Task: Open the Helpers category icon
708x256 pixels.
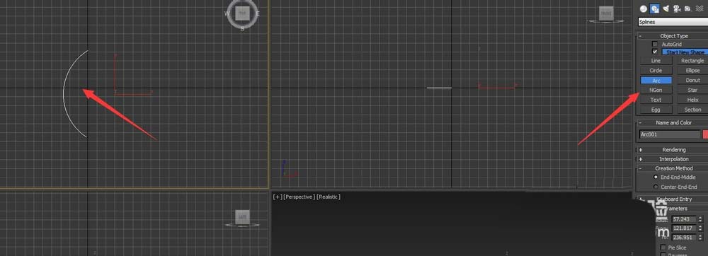Action: pos(687,8)
